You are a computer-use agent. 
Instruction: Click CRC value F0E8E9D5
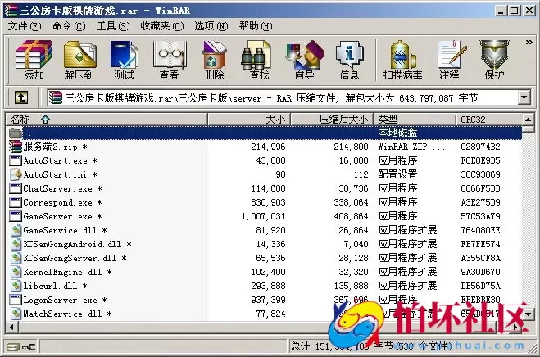click(x=480, y=160)
